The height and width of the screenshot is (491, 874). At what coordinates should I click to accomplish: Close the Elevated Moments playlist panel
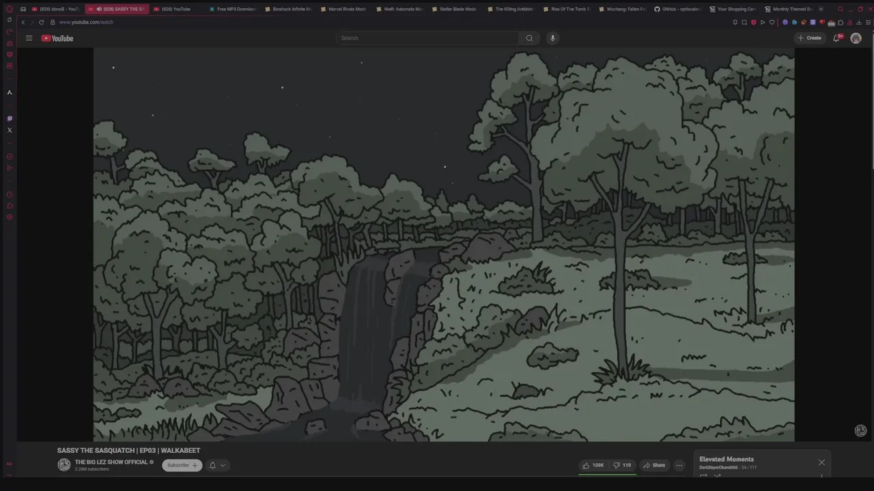click(821, 462)
